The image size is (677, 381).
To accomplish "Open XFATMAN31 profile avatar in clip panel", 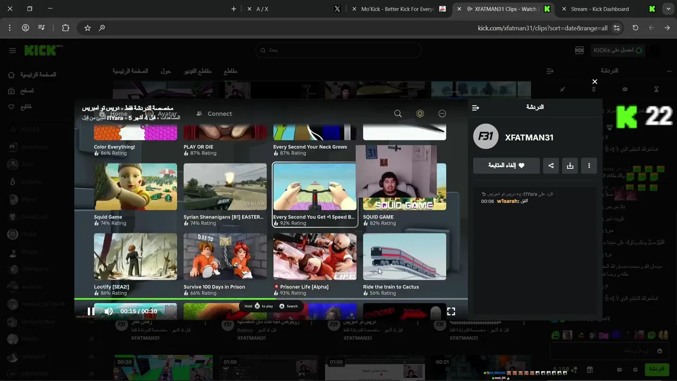I will click(x=486, y=137).
